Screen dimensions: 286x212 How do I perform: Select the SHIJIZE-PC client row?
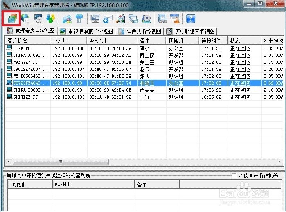click(144, 97)
